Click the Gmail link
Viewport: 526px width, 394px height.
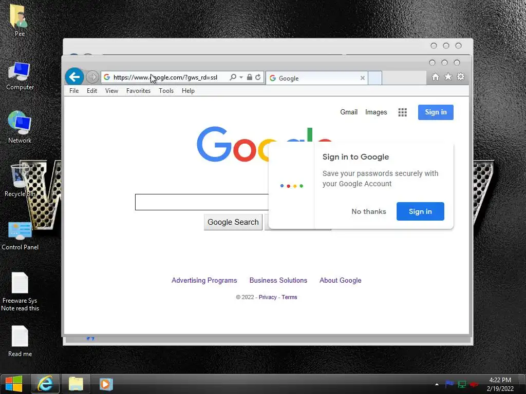point(349,112)
